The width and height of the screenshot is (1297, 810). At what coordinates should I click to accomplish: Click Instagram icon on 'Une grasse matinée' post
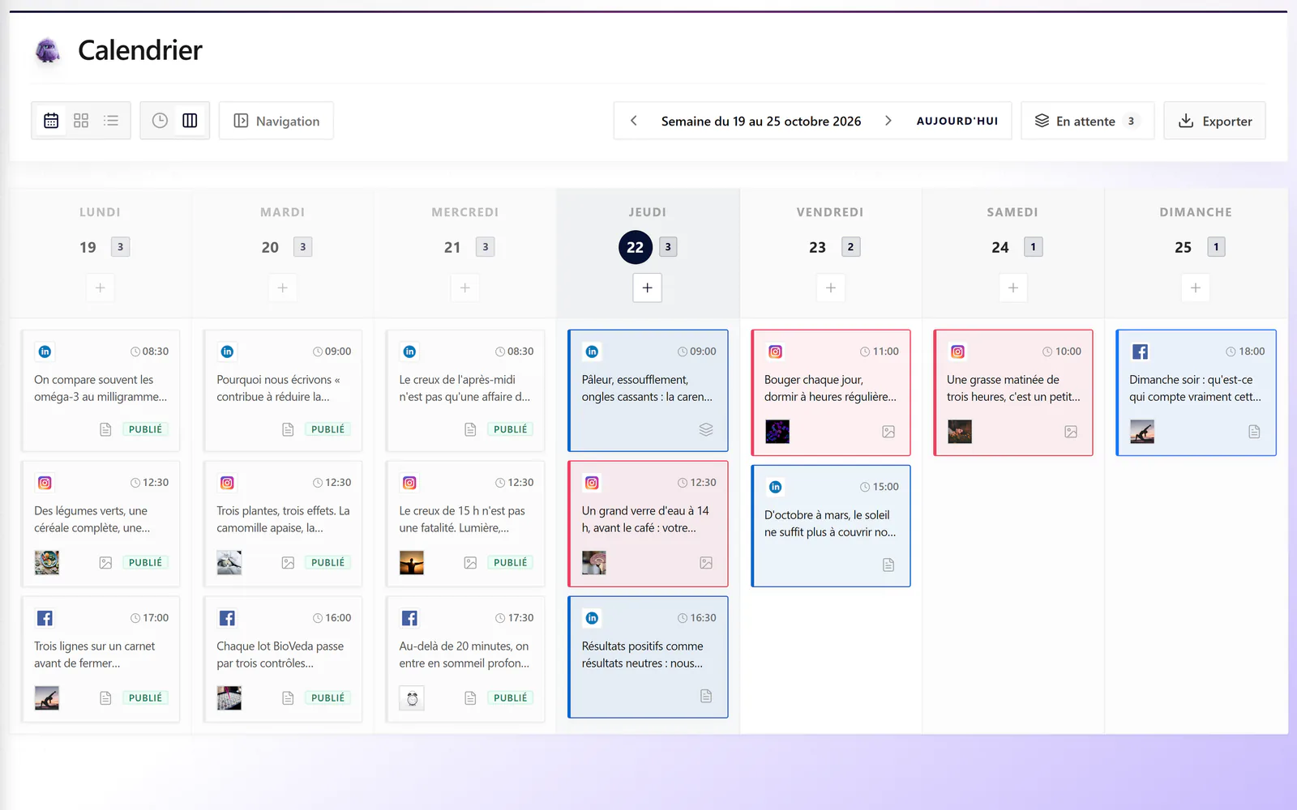pyautogui.click(x=958, y=352)
